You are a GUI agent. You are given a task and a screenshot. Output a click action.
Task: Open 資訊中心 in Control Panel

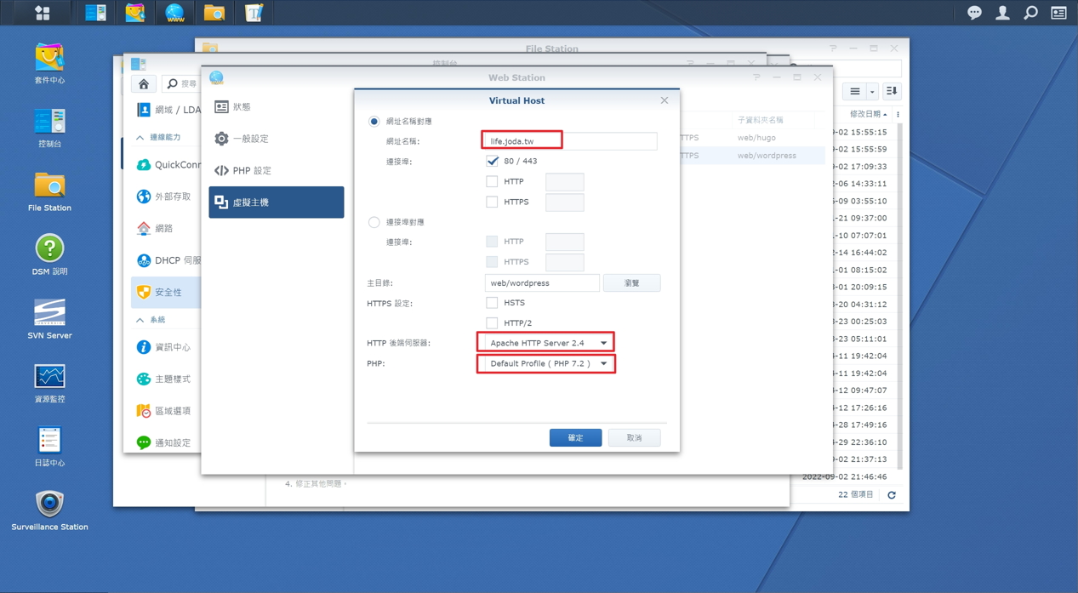167,347
